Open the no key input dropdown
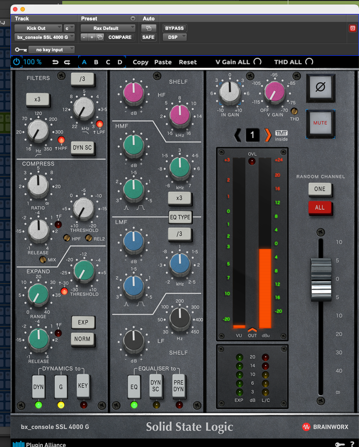The image size is (359, 447). click(x=52, y=50)
